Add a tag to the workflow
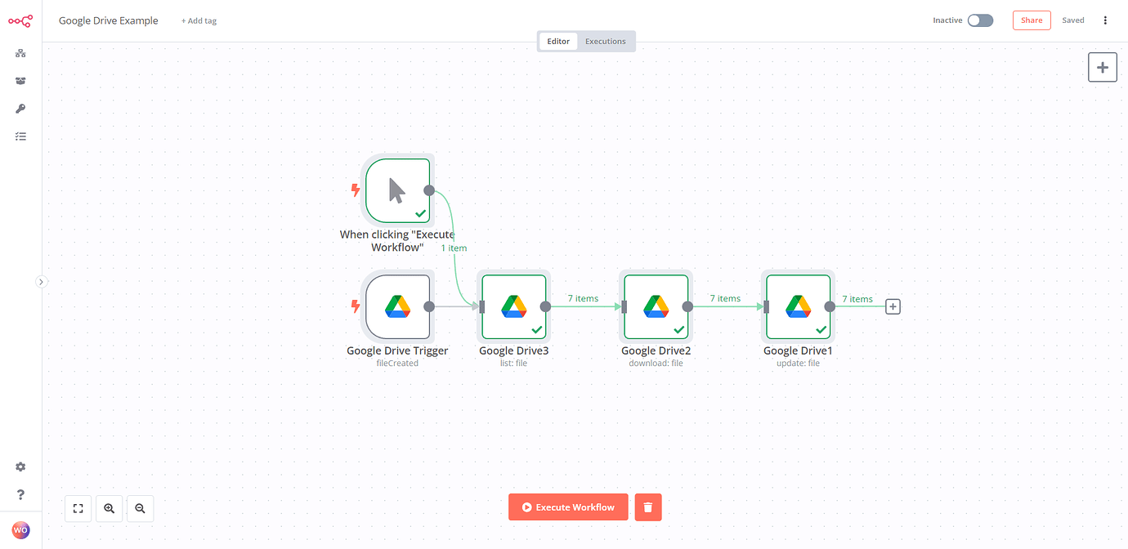Screen dimensions: 1128x549 (199, 20)
